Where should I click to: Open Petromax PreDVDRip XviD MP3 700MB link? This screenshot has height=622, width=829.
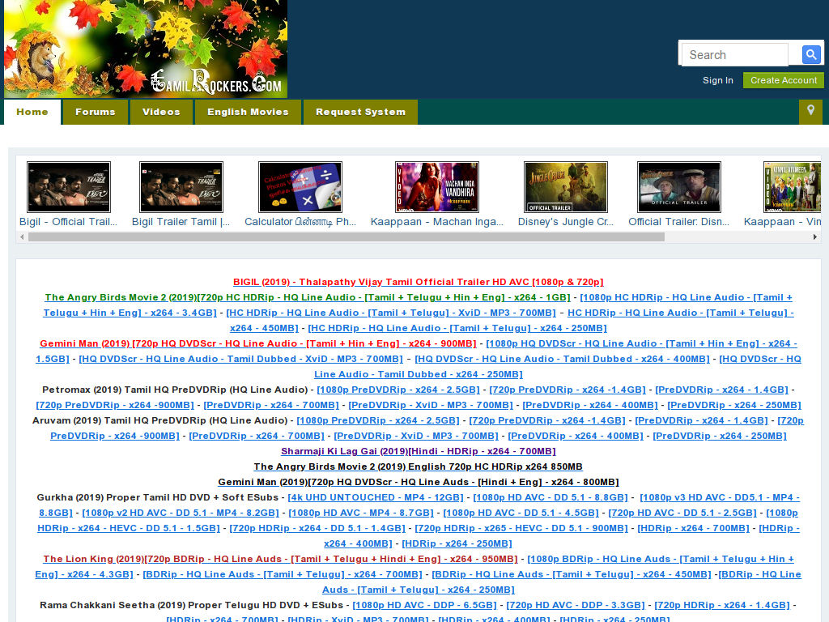tap(431, 405)
